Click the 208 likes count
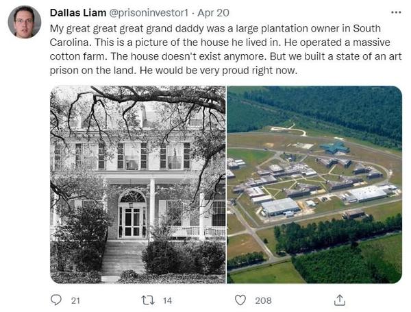The height and width of the screenshot is (312, 411). point(263,300)
